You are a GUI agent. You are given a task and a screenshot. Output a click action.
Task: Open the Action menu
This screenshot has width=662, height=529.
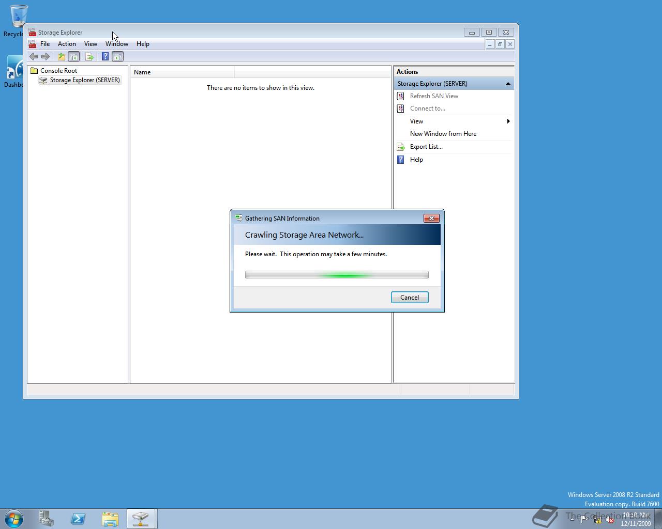67,44
